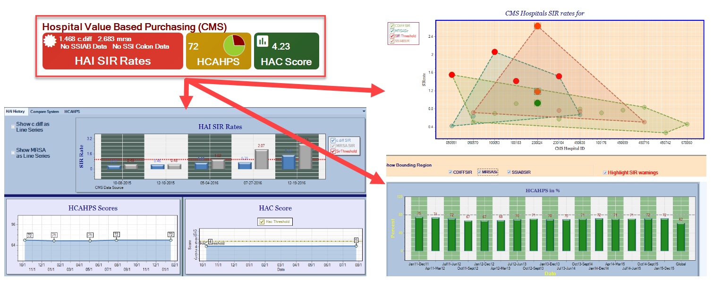713x281 pixels.
Task: Switch to the Compare System tab
Action: (x=44, y=112)
